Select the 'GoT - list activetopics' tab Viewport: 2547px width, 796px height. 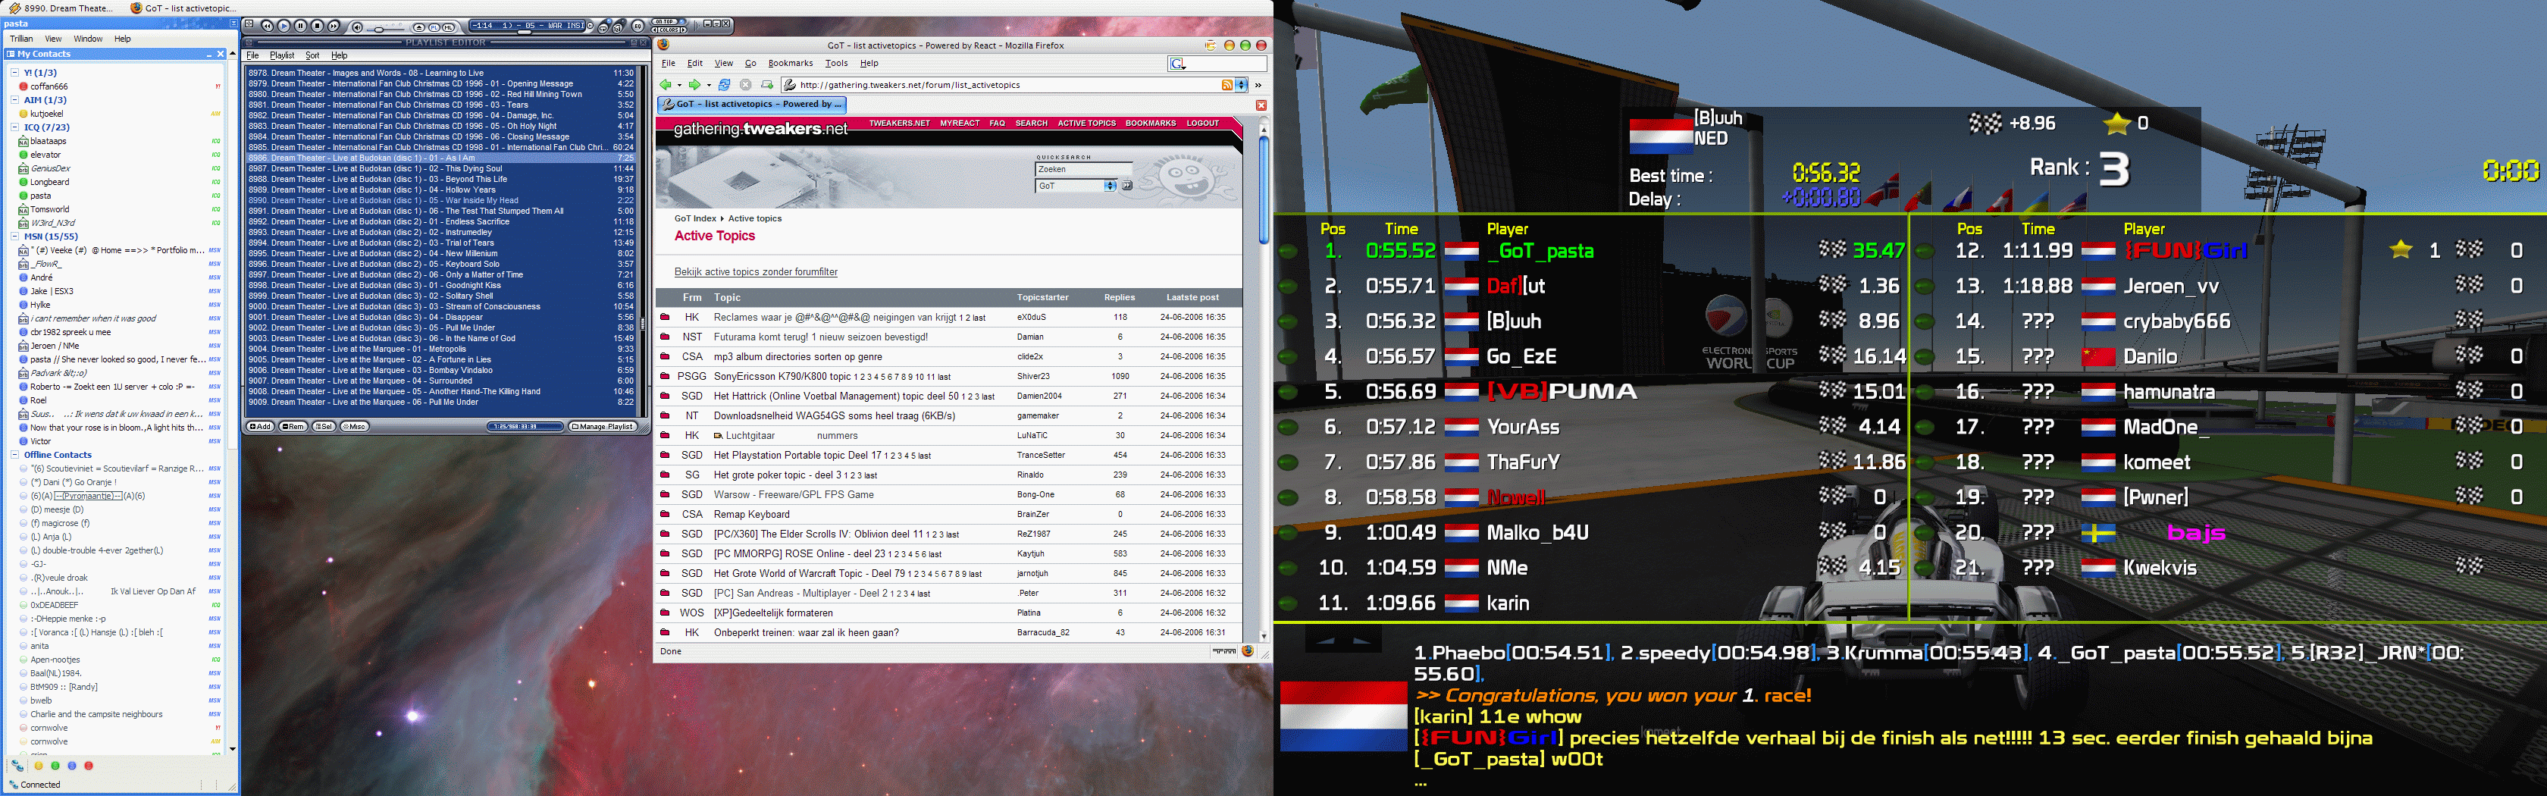[753, 104]
